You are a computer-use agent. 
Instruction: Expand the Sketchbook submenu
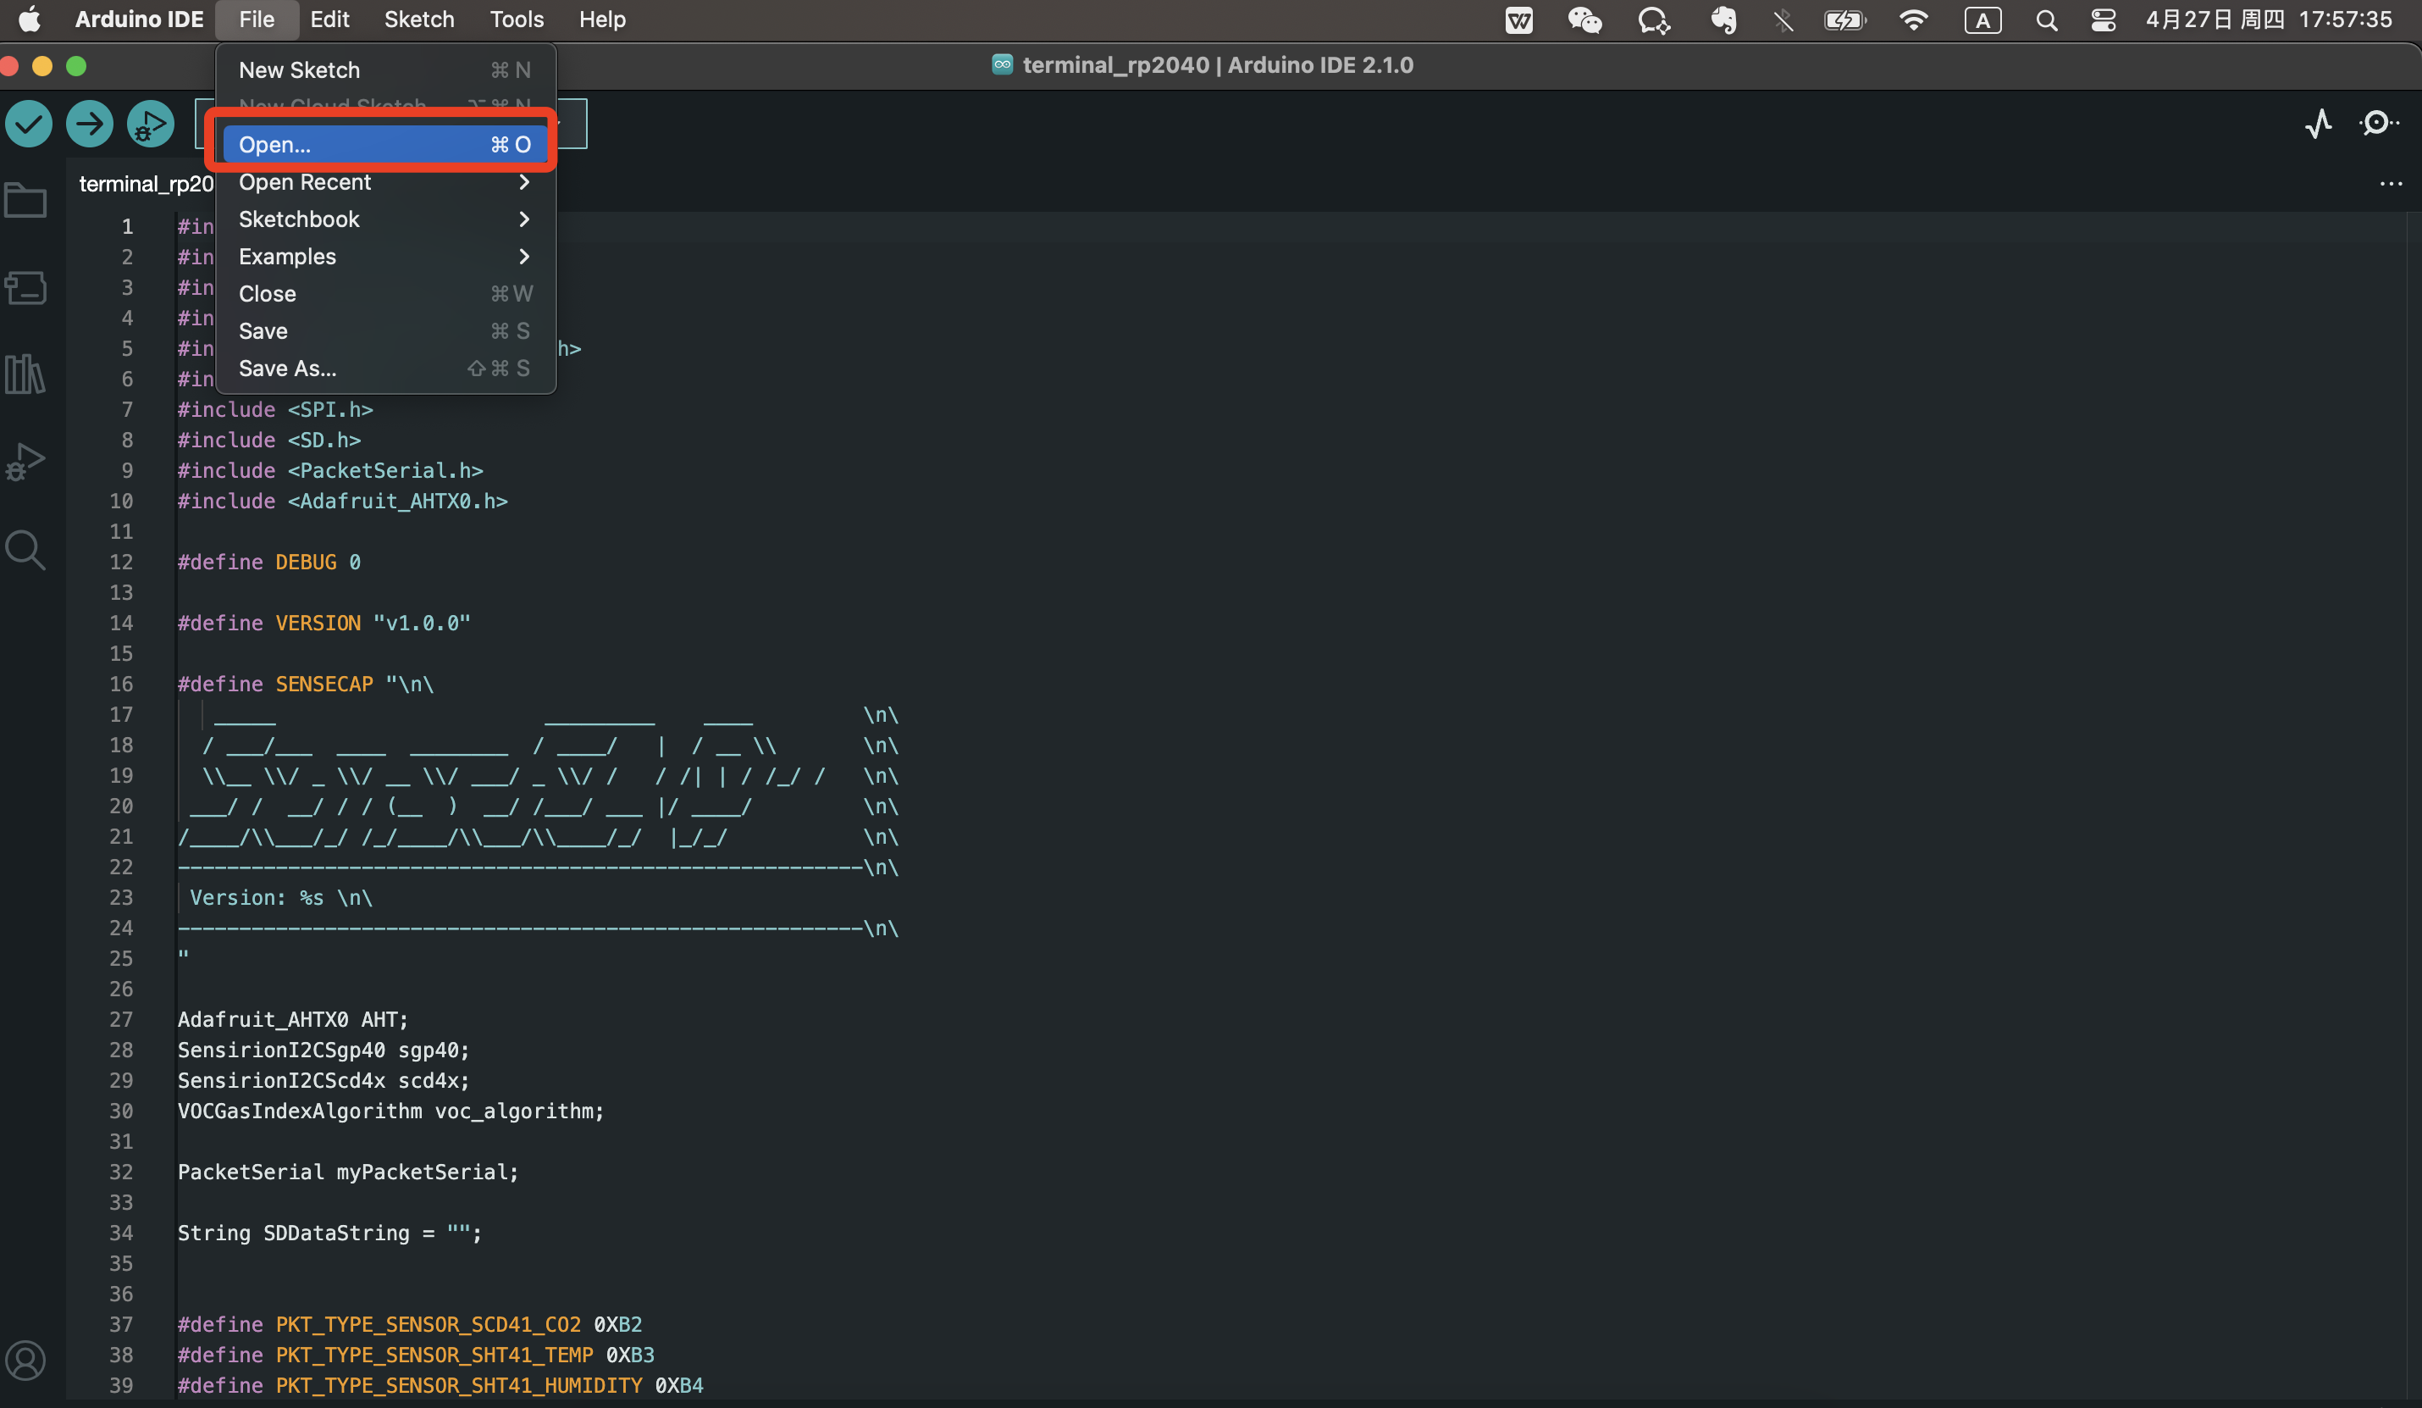pos(385,219)
